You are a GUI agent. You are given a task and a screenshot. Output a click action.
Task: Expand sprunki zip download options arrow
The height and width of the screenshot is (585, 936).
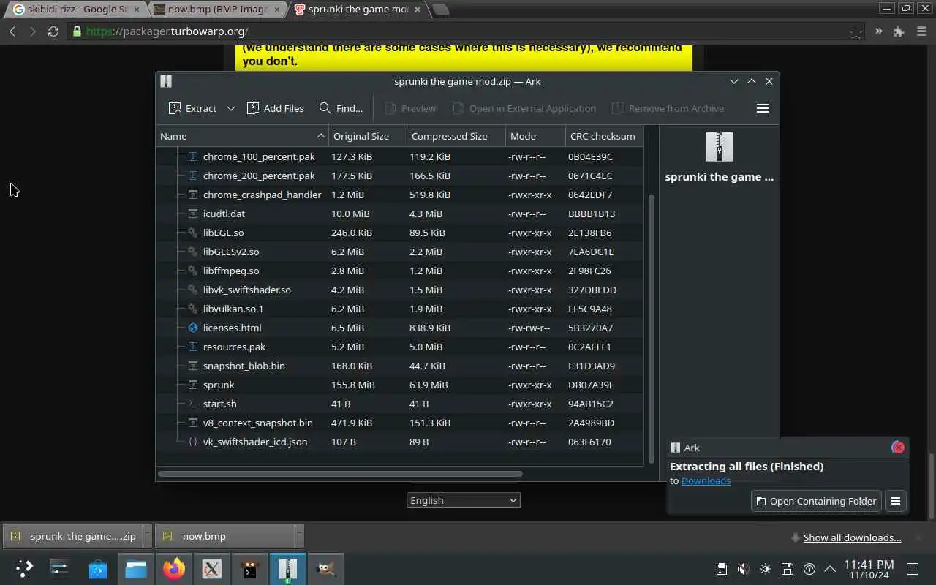click(x=147, y=536)
